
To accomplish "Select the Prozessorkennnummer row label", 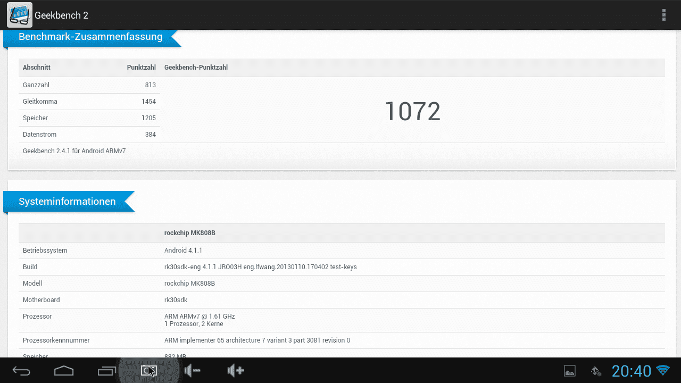I will 56,340.
